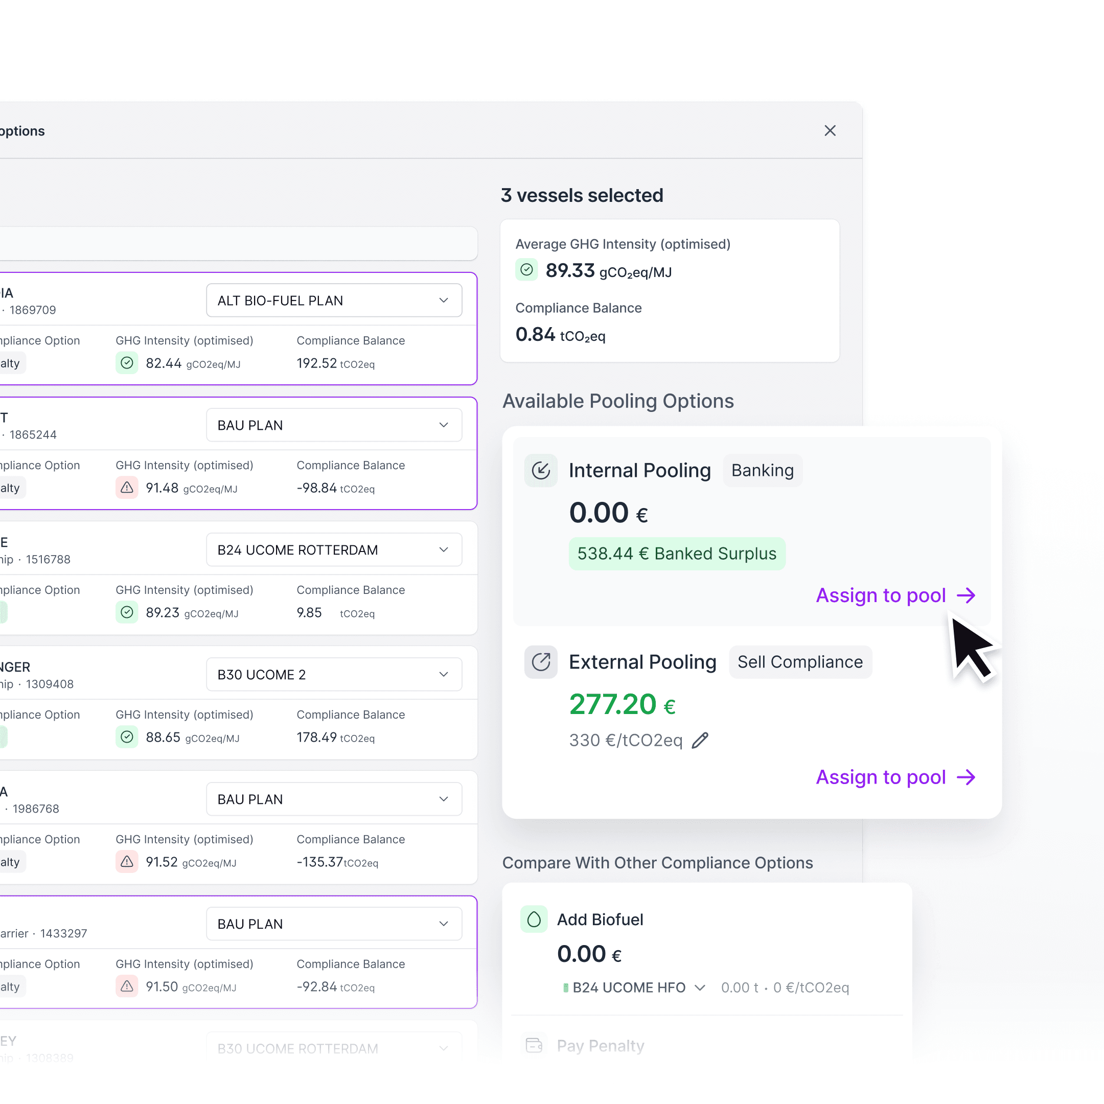Select the Add Biofuel option
The image size is (1104, 1104).
[x=600, y=919]
